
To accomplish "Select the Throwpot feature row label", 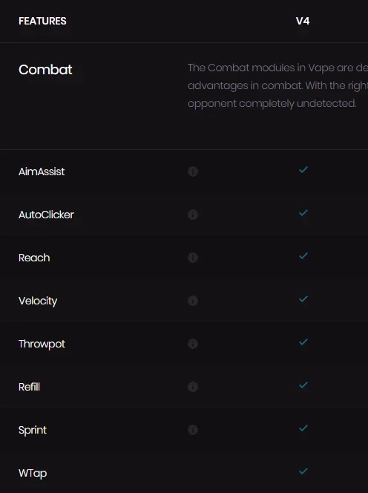I will coord(42,344).
